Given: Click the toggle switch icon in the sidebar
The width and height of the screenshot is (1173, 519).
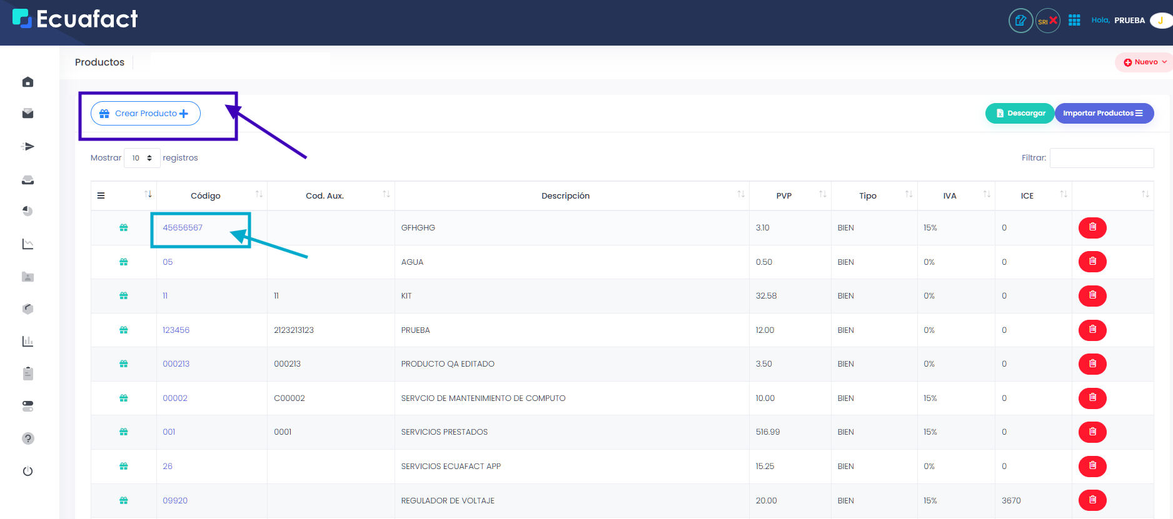Looking at the screenshot, I should point(28,406).
